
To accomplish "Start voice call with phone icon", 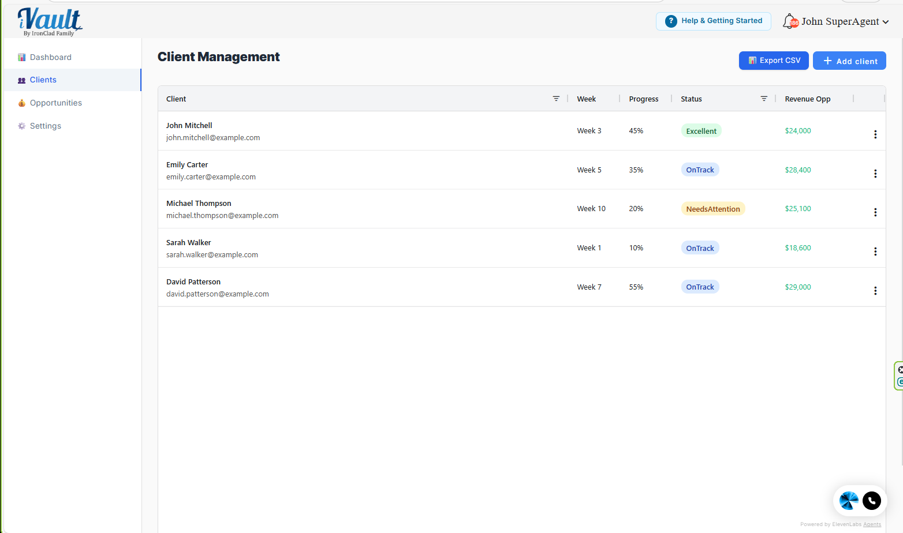I will point(872,501).
